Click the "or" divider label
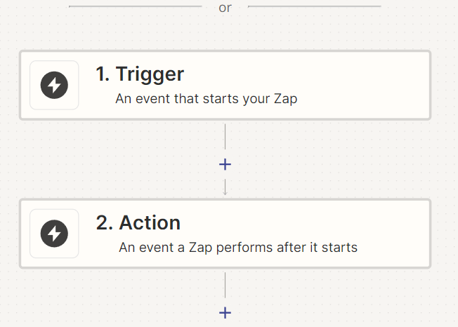 pyautogui.click(x=225, y=8)
